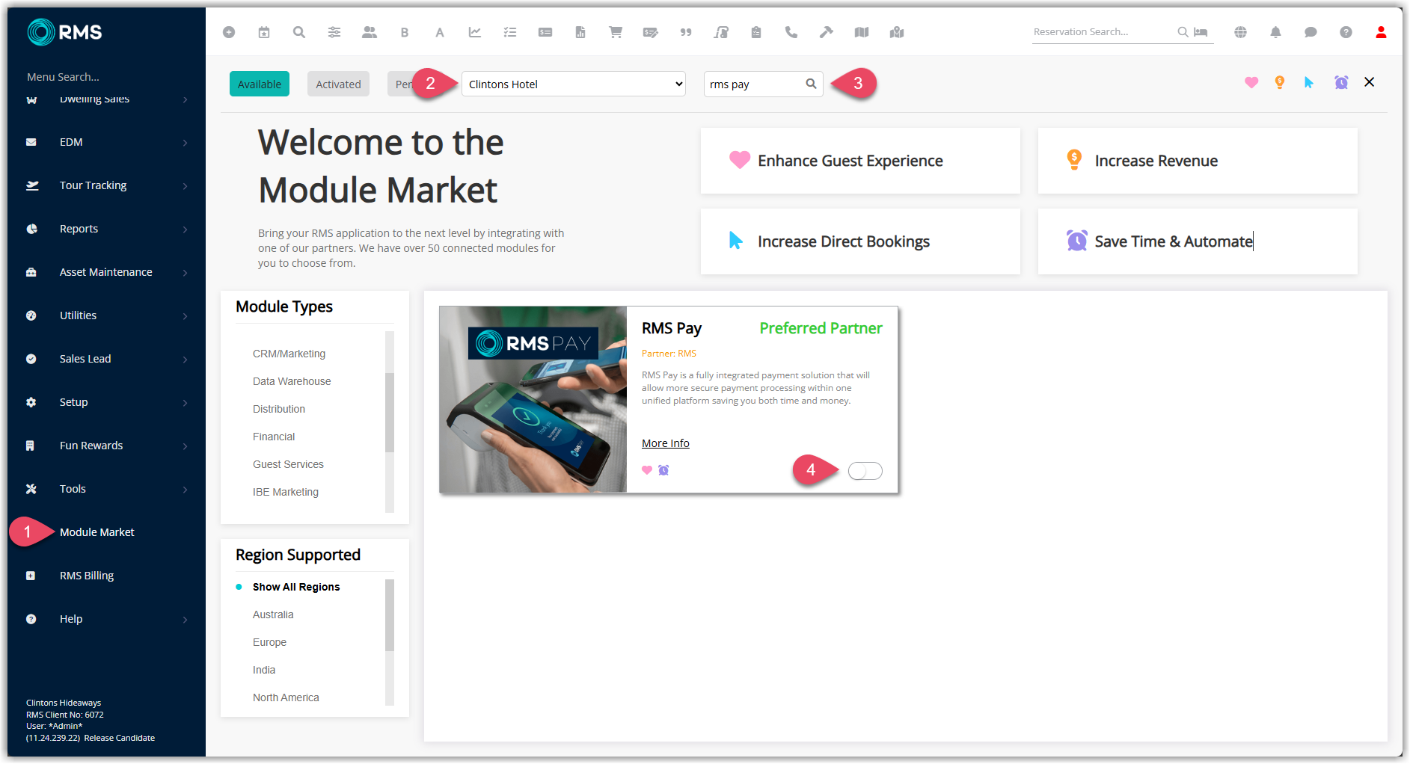Select Show All Regions option
This screenshot has width=1410, height=764.
[x=296, y=587]
